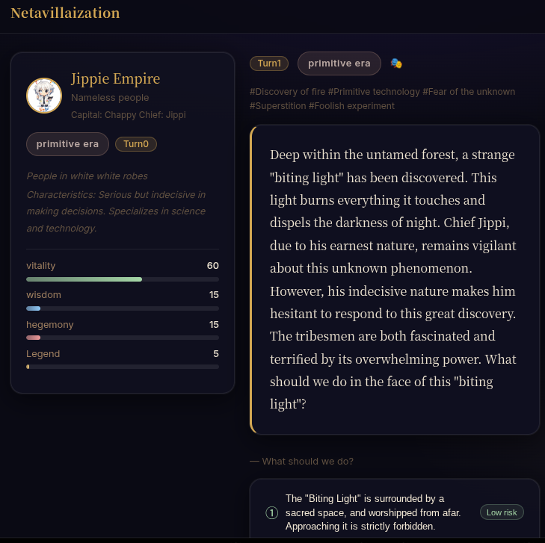The height and width of the screenshot is (543, 545).
Task: Select the Turn1 badge
Action: (x=269, y=63)
